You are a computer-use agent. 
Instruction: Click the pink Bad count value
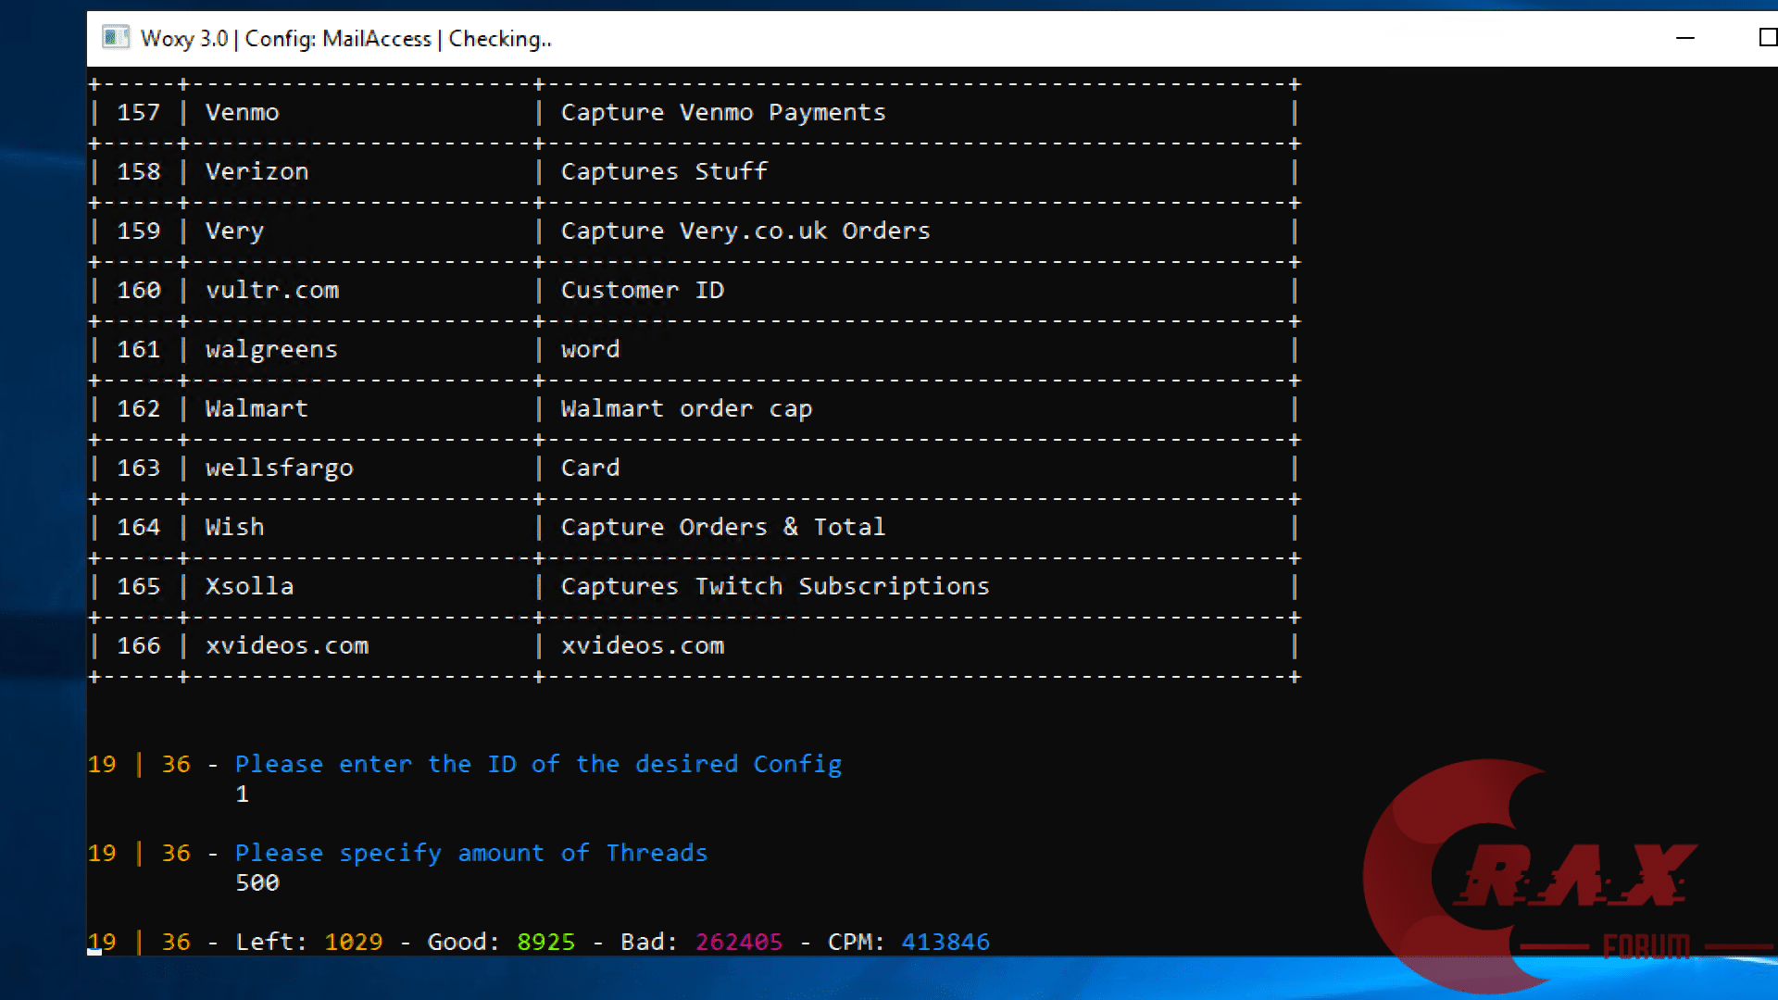coord(738,943)
